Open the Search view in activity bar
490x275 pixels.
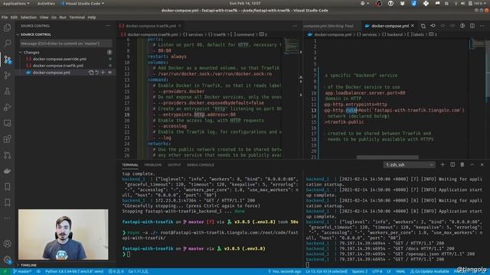point(7,43)
